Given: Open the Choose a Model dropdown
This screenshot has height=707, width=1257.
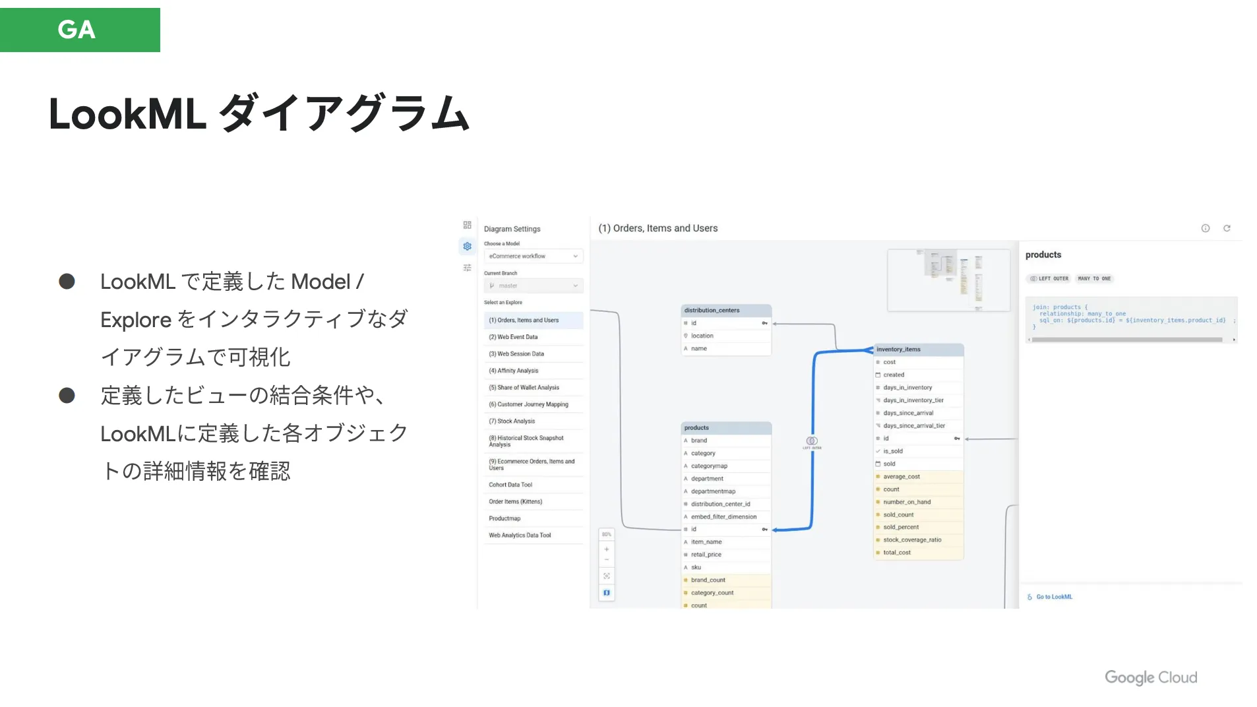Looking at the screenshot, I should click(533, 256).
